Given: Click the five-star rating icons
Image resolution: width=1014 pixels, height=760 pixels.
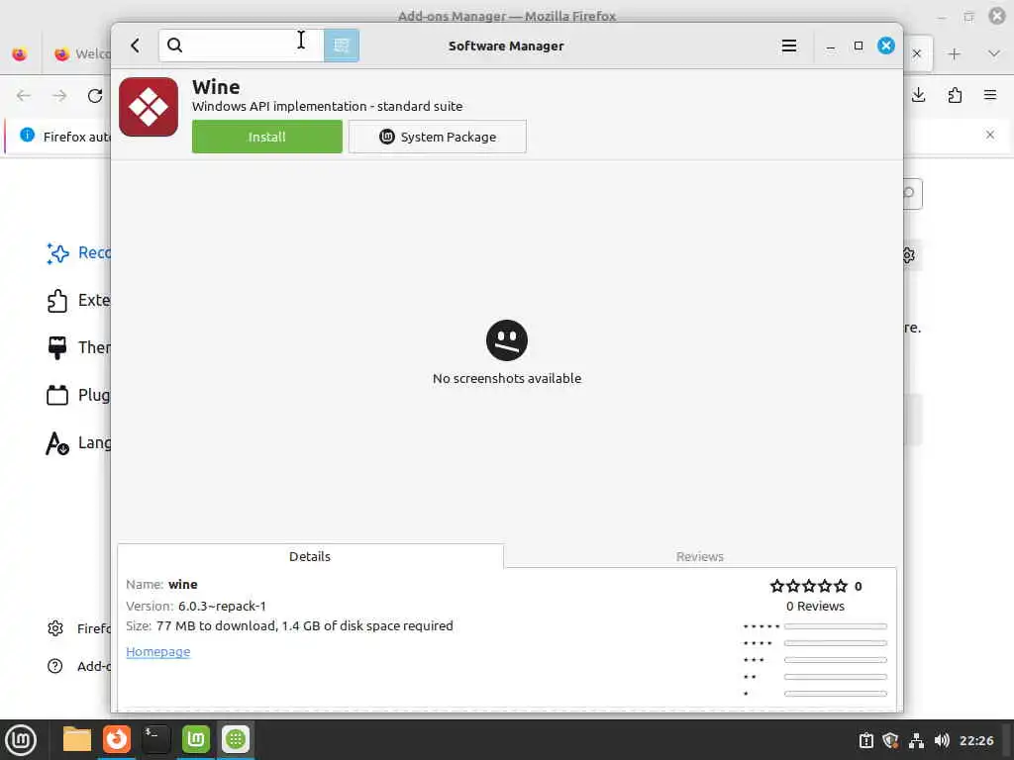Looking at the screenshot, I should (x=808, y=586).
